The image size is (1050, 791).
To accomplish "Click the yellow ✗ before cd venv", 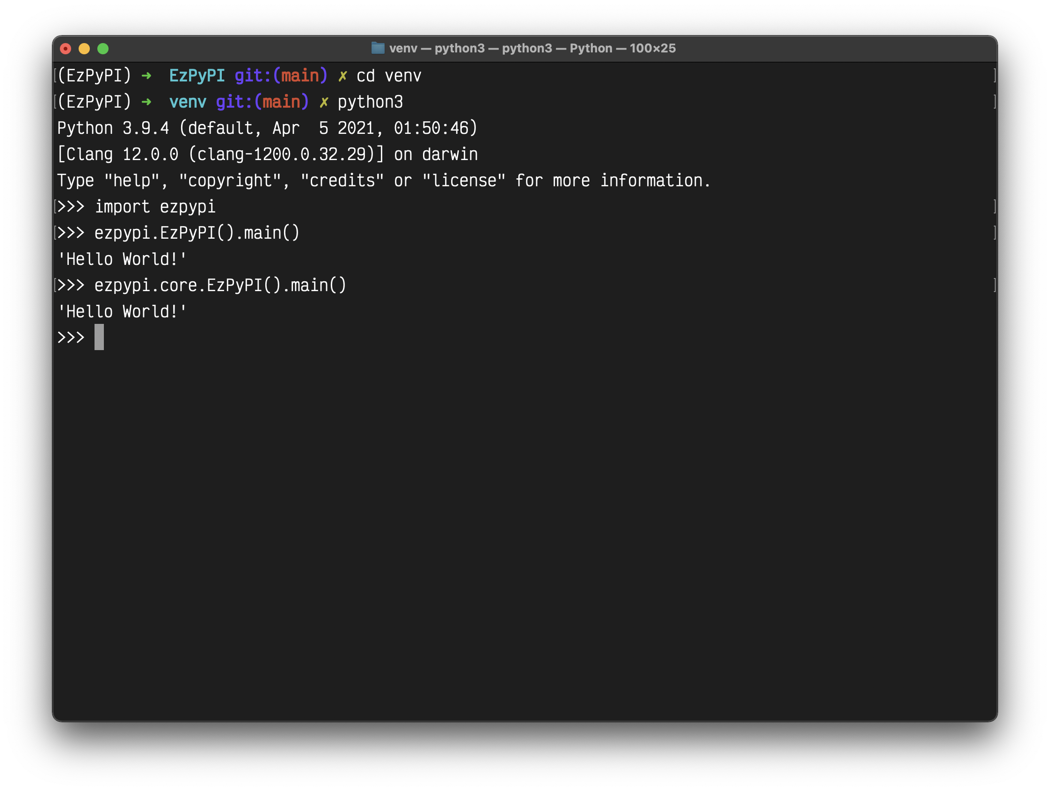I will coord(342,76).
